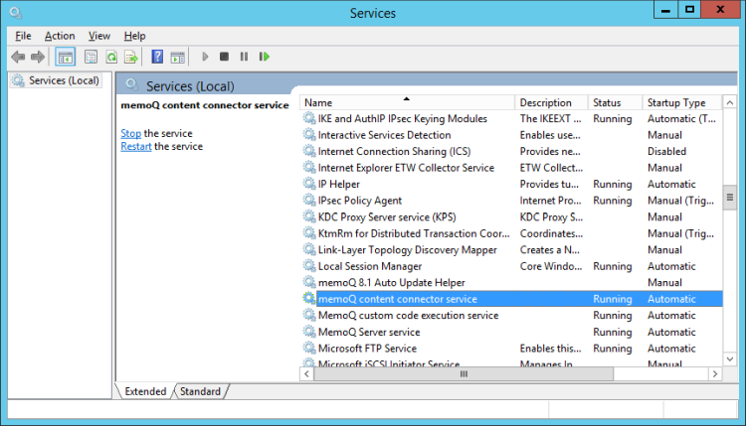Image resolution: width=746 pixels, height=426 pixels.
Task: Click the Export List toolbar icon
Action: (x=131, y=57)
